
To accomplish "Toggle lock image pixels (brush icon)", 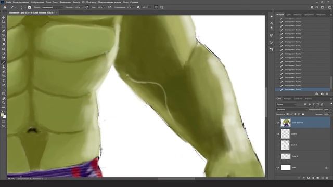I will (291, 114).
